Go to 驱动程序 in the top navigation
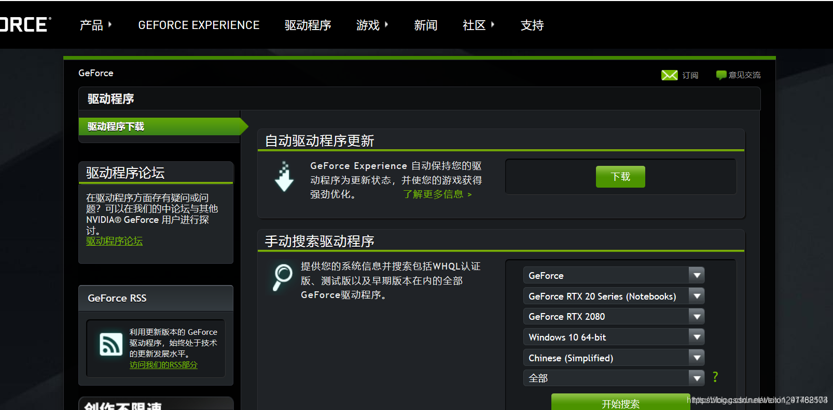Image resolution: width=833 pixels, height=410 pixels. tap(308, 25)
